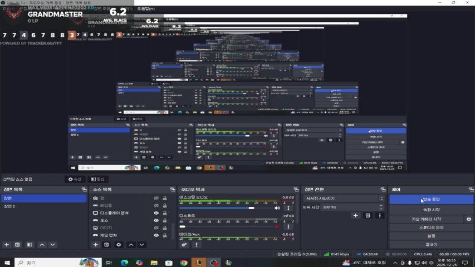
Task: Open transition properties dots icon
Action: click(x=380, y=215)
